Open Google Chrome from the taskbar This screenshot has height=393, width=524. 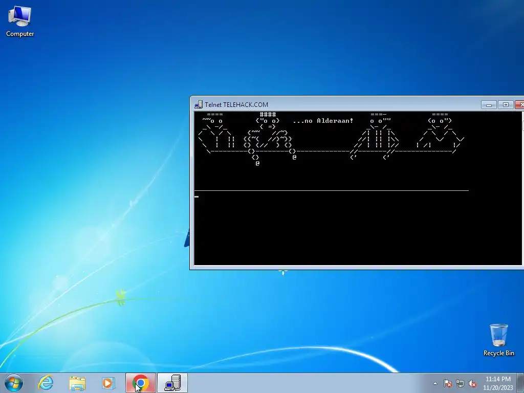[141, 383]
